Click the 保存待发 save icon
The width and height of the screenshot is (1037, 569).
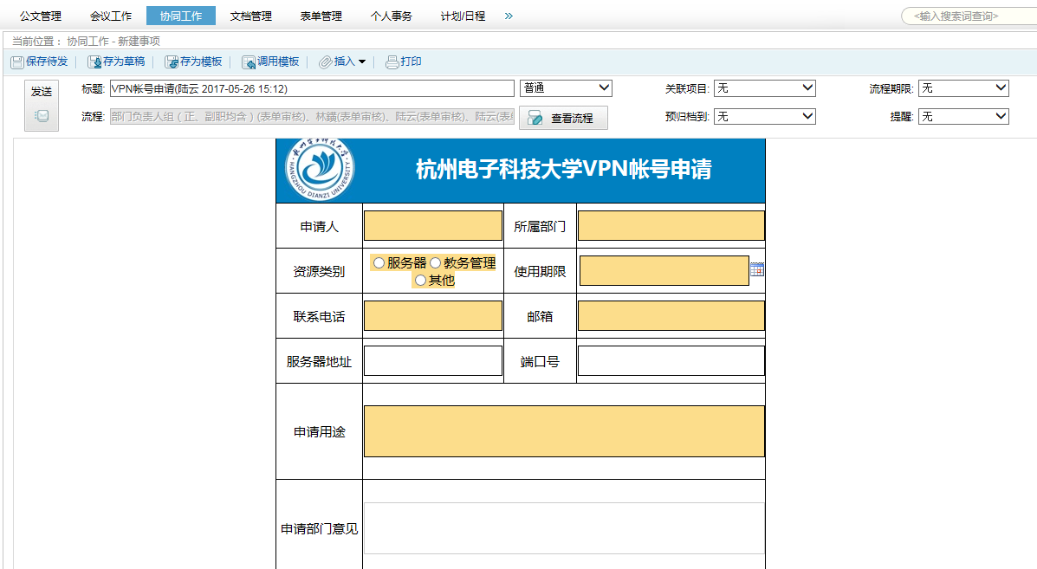(x=17, y=62)
